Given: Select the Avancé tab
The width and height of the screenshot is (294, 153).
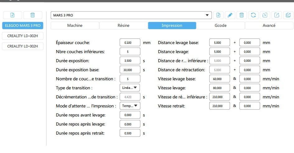Looking at the screenshot, I should click(x=269, y=25).
